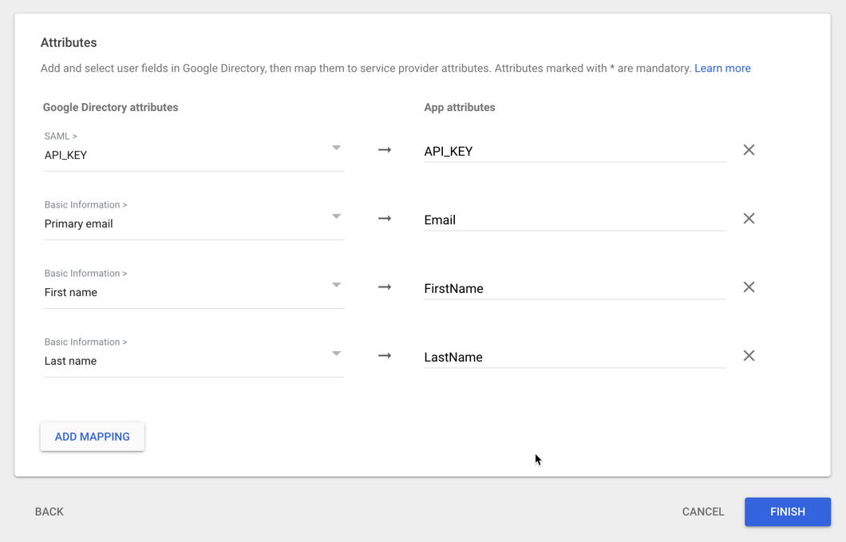846x542 pixels.
Task: Delete the LastName attribute mapping
Action: (x=749, y=355)
